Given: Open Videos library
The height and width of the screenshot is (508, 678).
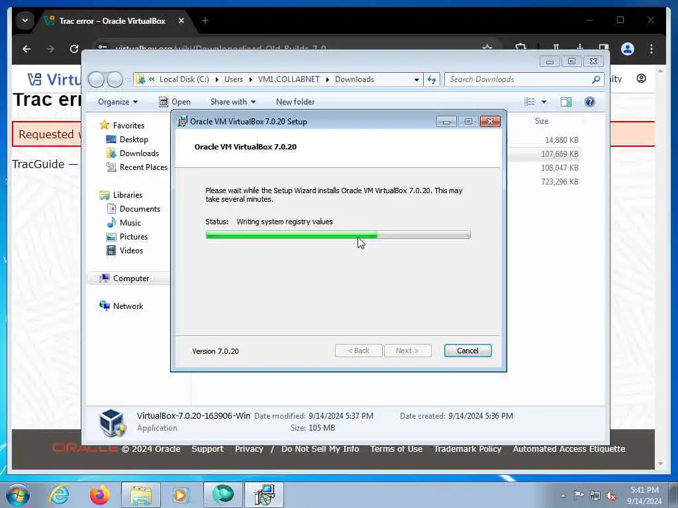Looking at the screenshot, I should pos(131,250).
